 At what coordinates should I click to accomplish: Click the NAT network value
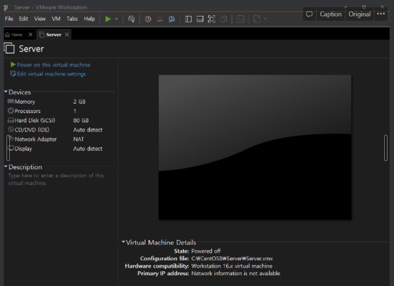click(78, 139)
